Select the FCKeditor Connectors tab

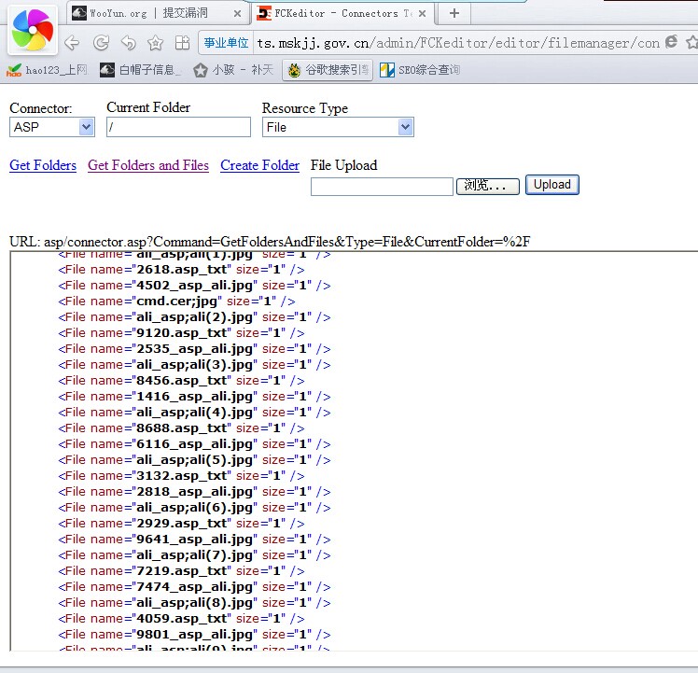point(342,13)
